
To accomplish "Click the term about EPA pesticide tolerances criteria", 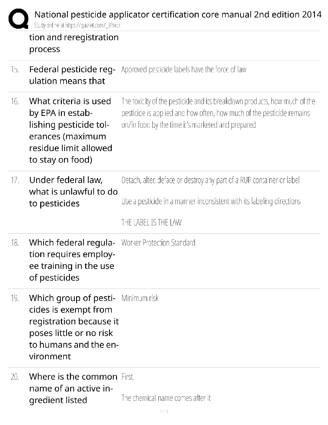I will tap(70, 130).
